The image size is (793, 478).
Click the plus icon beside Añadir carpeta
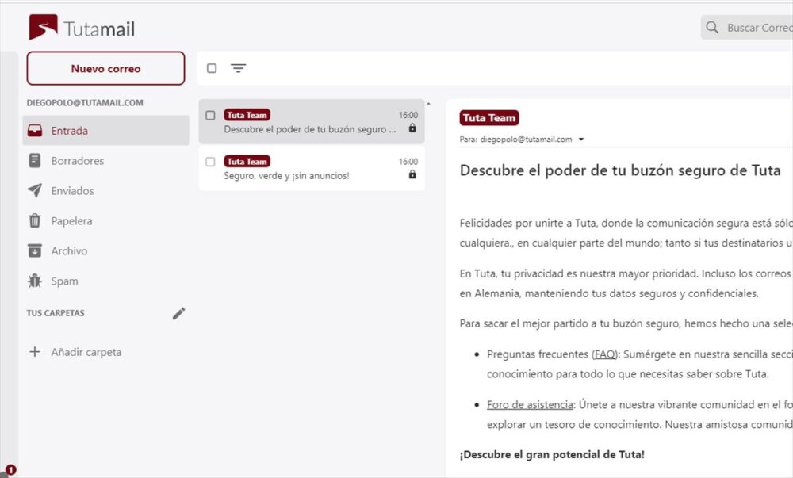[x=34, y=352]
